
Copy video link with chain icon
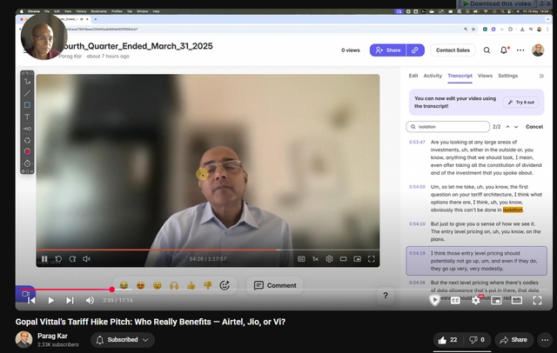click(x=416, y=50)
